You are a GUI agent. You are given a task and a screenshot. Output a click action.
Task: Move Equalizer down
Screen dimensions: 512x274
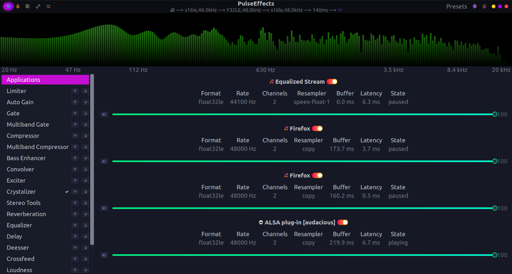point(85,225)
